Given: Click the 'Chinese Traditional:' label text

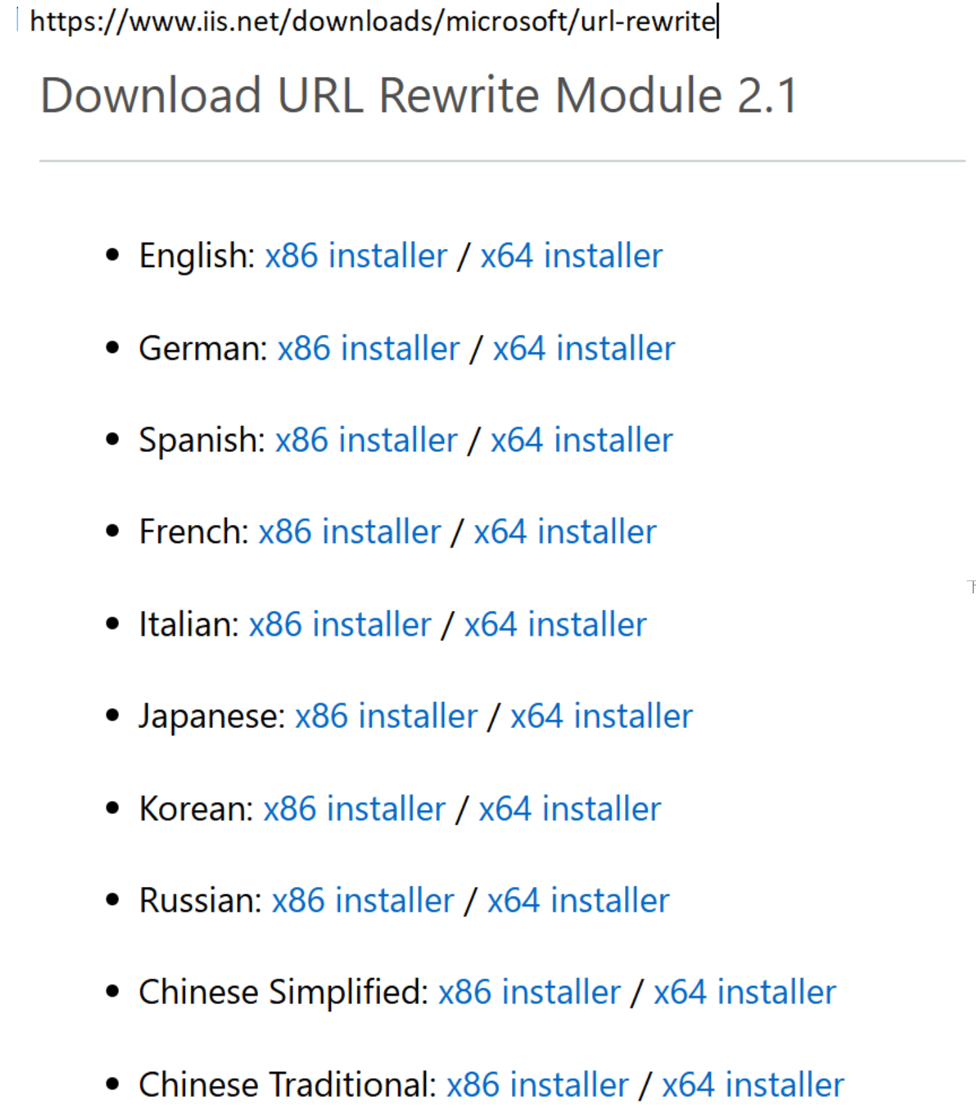Looking at the screenshot, I should tap(288, 1085).
